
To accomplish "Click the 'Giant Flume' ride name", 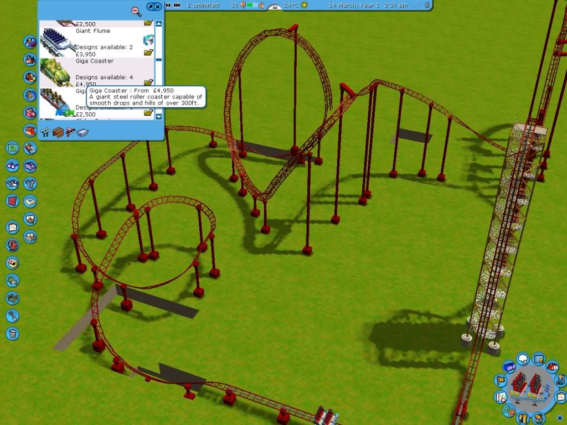I will click(93, 31).
